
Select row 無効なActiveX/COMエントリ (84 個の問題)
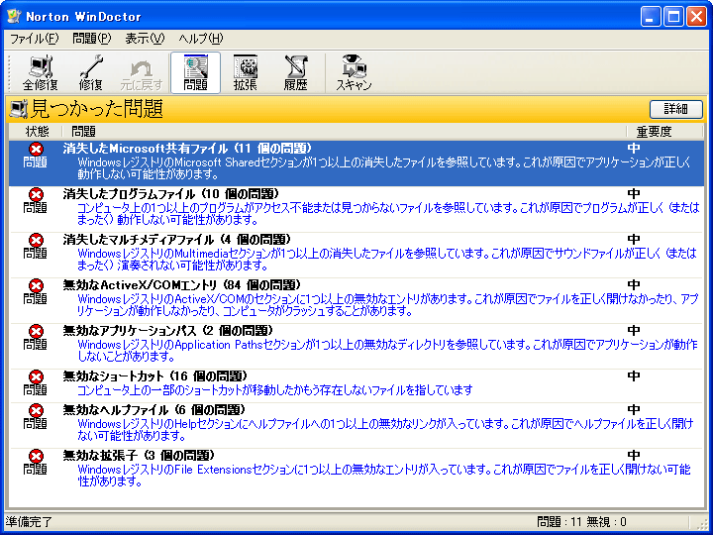click(x=356, y=300)
